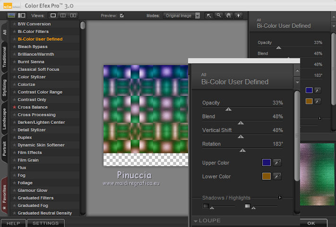The width and height of the screenshot is (336, 227).
Task: Select the Bi-Color User Defined filter
Action: pyautogui.click(x=40, y=39)
